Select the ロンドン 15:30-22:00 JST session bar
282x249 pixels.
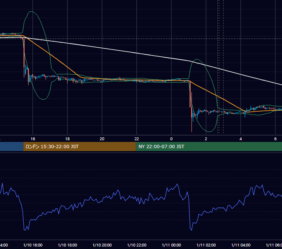pyautogui.click(x=80, y=146)
